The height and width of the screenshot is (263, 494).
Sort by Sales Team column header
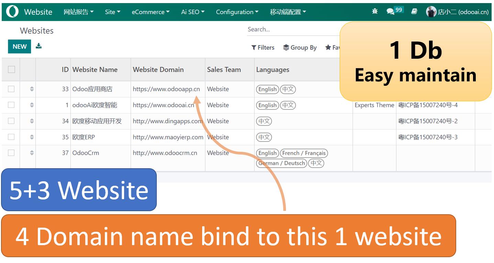[x=224, y=69]
